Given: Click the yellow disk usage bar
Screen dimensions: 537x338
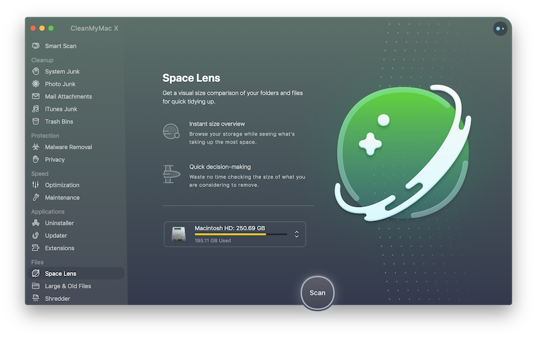Looking at the screenshot, I should pos(230,235).
